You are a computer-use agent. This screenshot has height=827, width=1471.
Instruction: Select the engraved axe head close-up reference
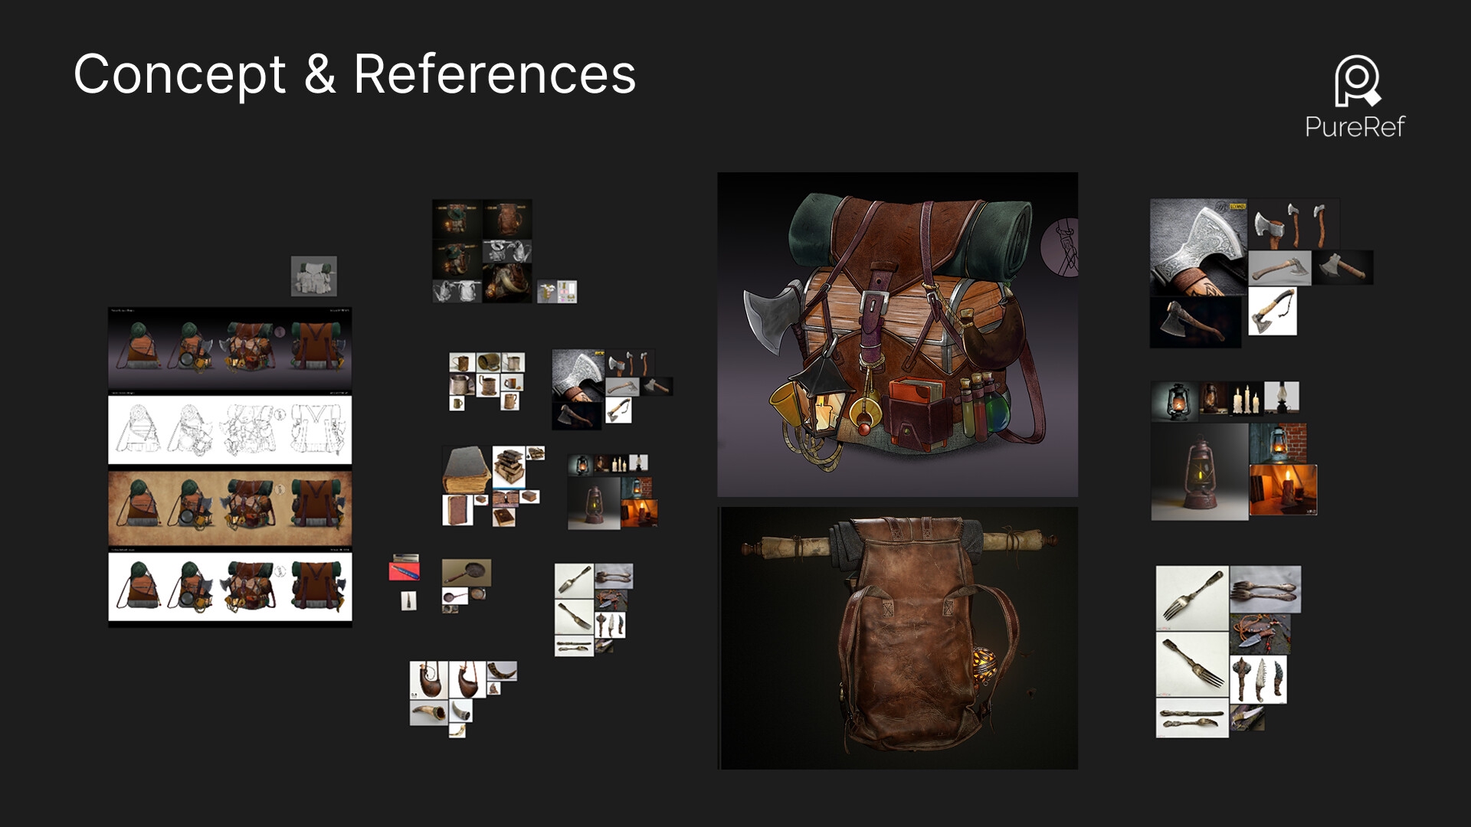pyautogui.click(x=1198, y=247)
